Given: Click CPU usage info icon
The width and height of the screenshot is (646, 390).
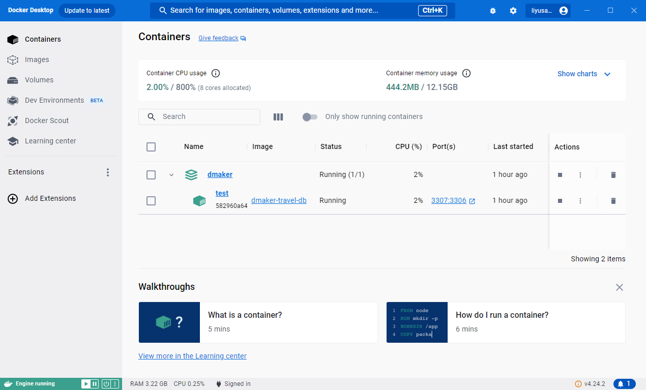Looking at the screenshot, I should click(x=216, y=73).
